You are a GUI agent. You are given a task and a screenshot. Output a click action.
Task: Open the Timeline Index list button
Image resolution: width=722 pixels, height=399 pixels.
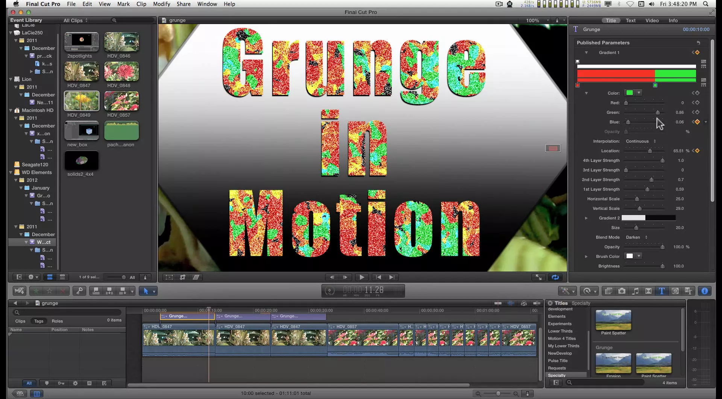[x=37, y=394]
